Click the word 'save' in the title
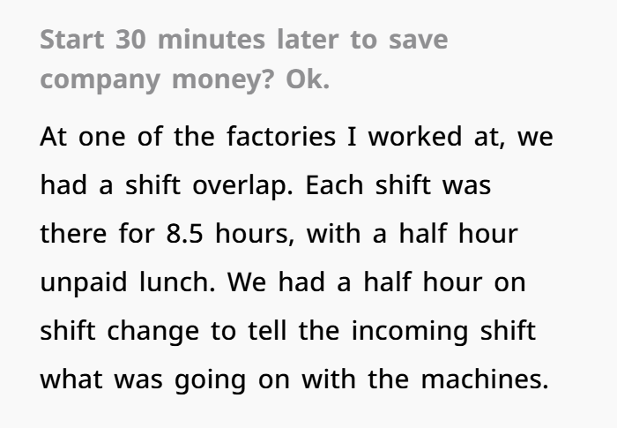 point(419,41)
